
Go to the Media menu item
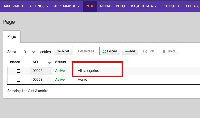[x=105, y=6]
